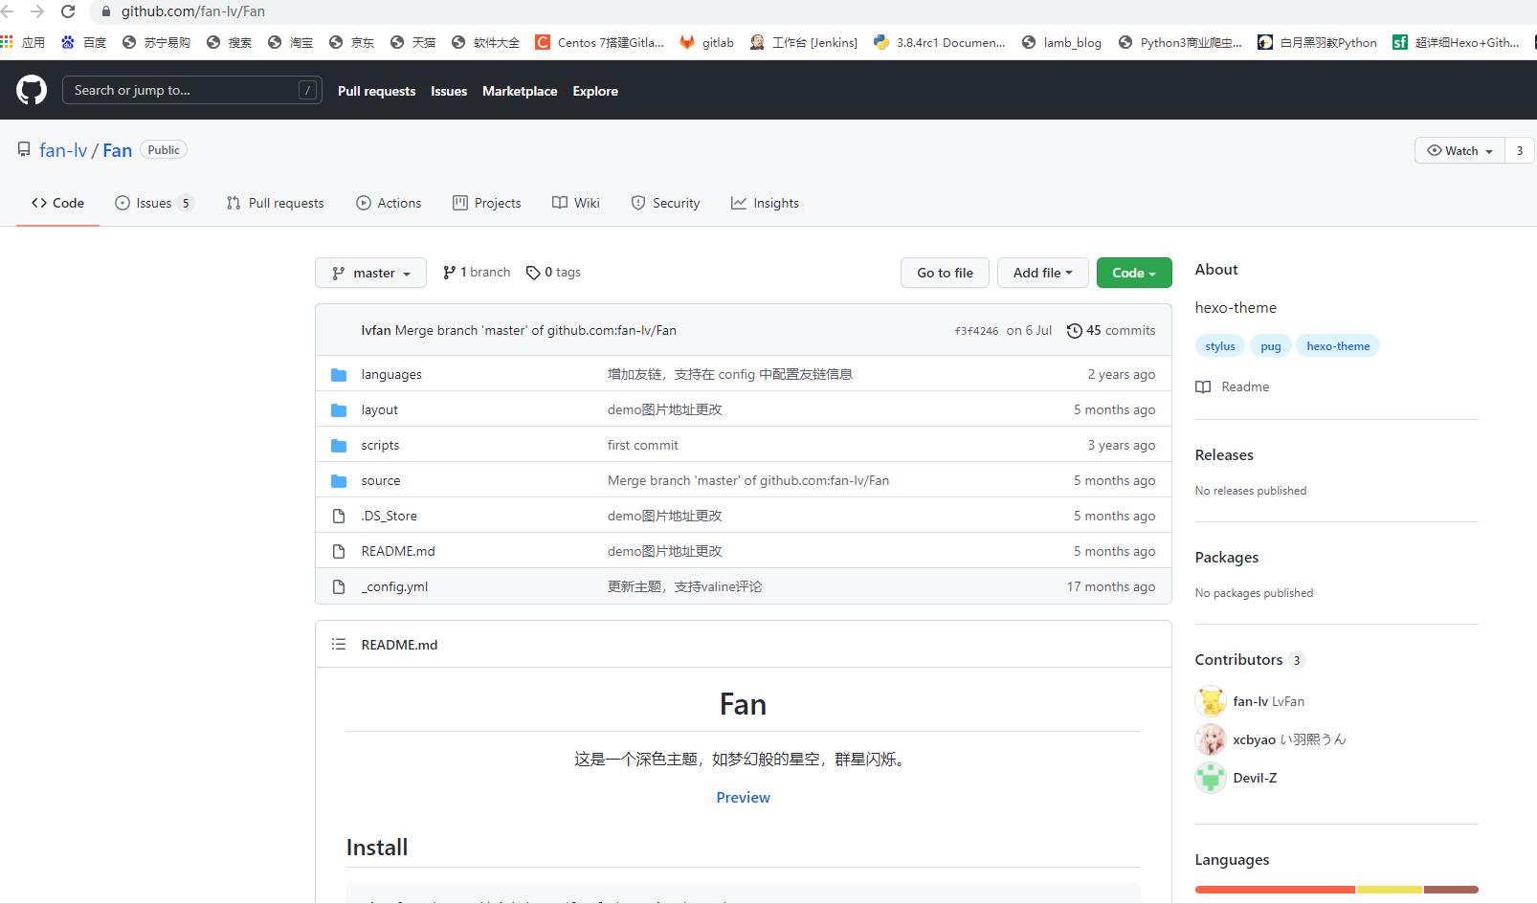The image size is (1537, 904).
Task: Expand the Add file dropdown
Action: click(x=1042, y=273)
